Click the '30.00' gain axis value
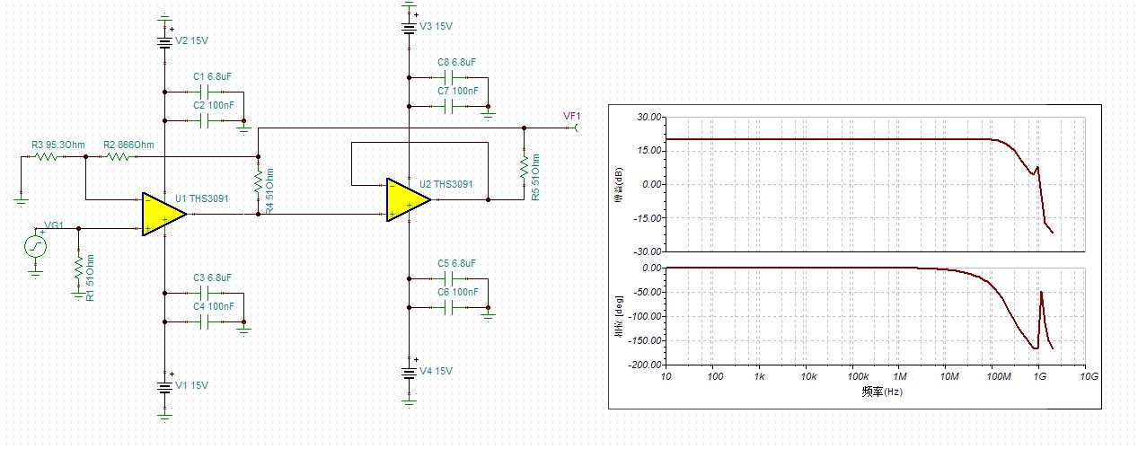Screen dimensions: 1138x449 coord(649,117)
